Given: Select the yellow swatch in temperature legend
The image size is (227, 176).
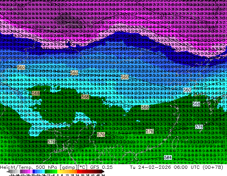Looking at the screenshot, I should pyautogui.click(x=59, y=171).
